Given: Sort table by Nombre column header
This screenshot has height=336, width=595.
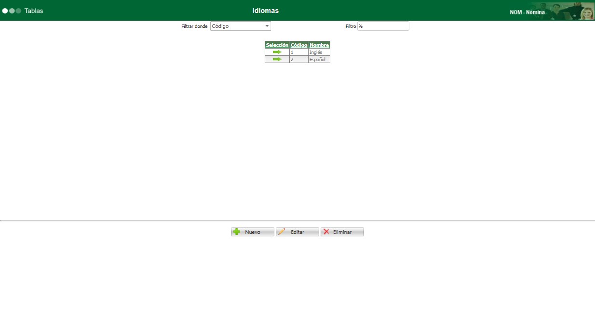Looking at the screenshot, I should point(319,45).
